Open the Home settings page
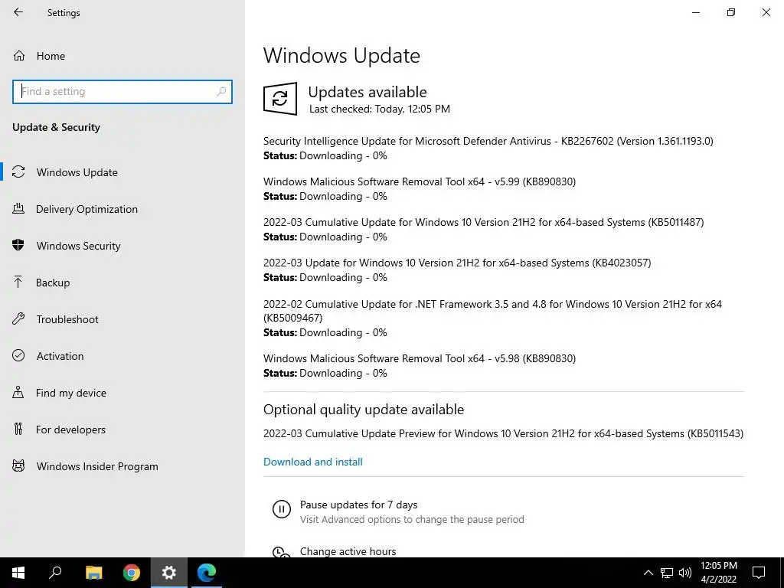This screenshot has height=588, width=784. (x=51, y=56)
